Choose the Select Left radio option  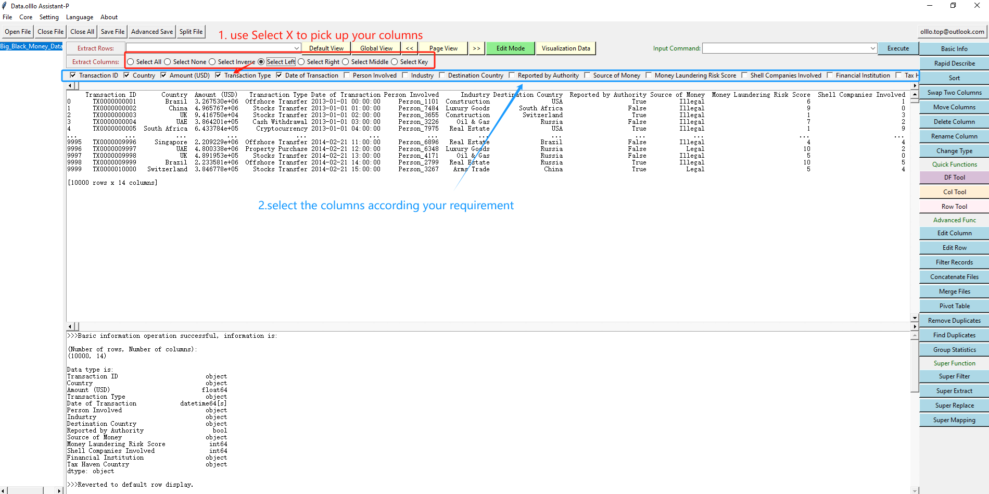tap(261, 62)
